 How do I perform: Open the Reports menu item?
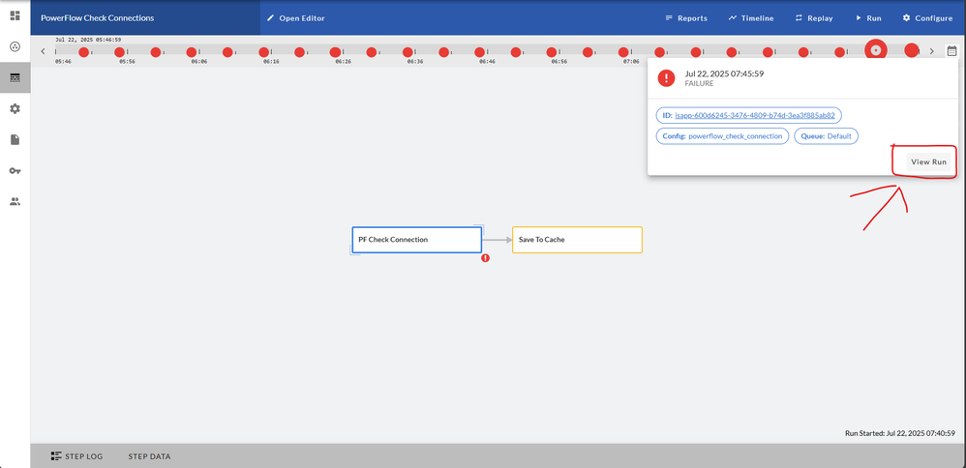(x=686, y=17)
